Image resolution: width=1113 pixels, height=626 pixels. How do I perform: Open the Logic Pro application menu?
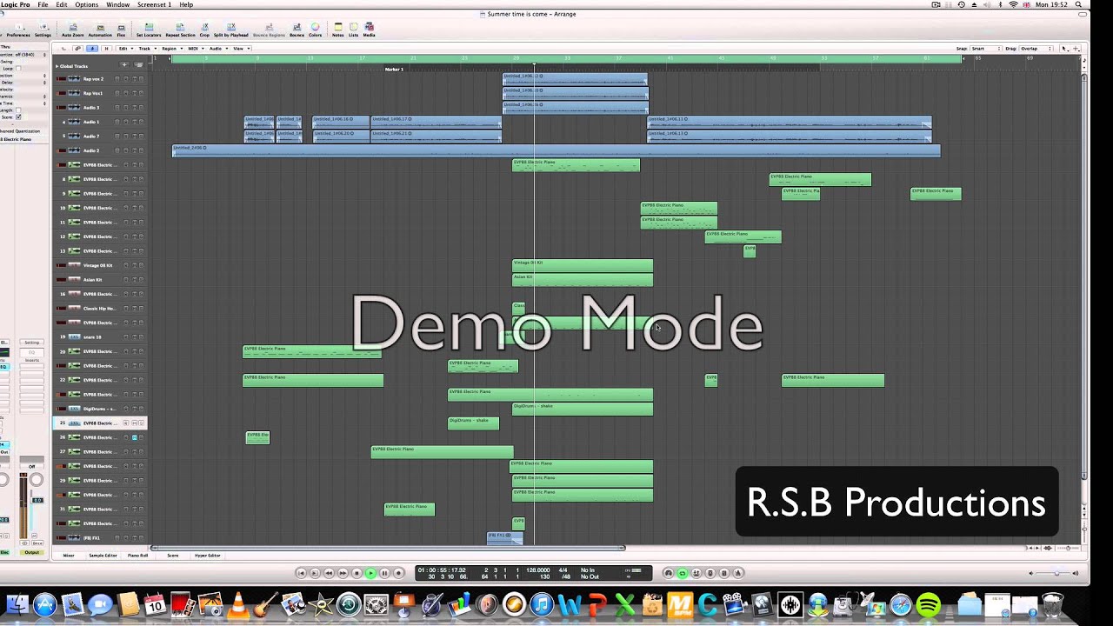(x=15, y=4)
